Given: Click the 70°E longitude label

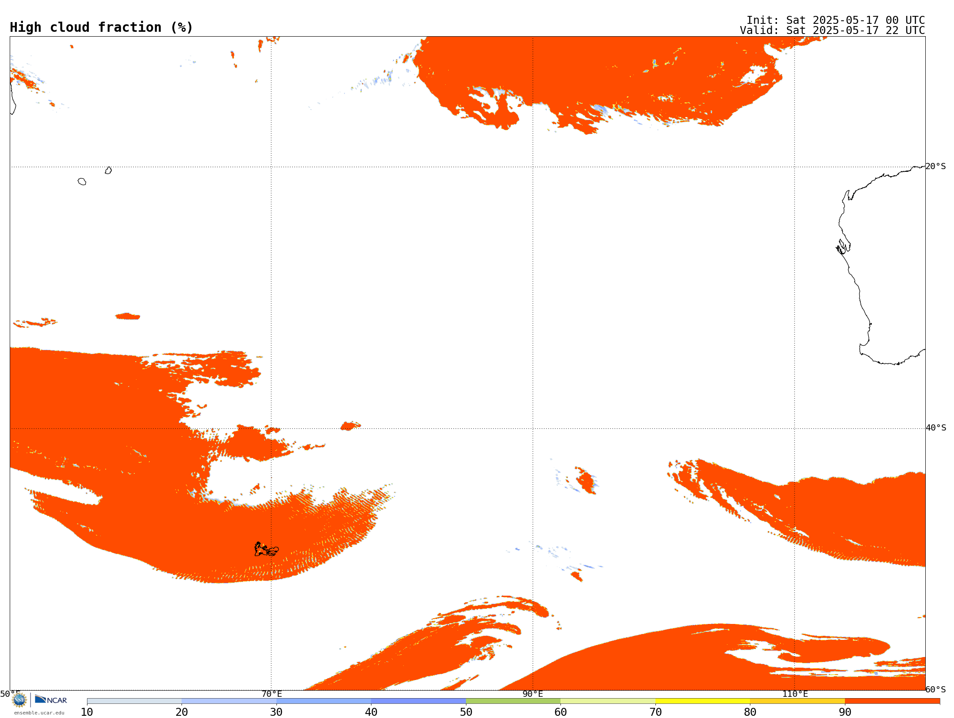Looking at the screenshot, I should click(272, 694).
